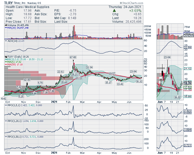
Task: Click the High value 18.68
Action: coord(27,14)
